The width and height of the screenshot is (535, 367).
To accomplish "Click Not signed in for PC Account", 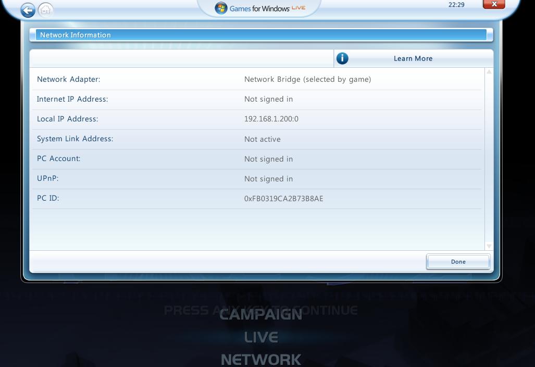I will [268, 159].
